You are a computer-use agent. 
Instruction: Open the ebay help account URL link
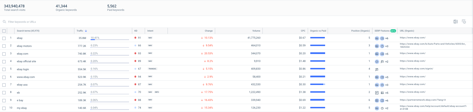click(433, 107)
